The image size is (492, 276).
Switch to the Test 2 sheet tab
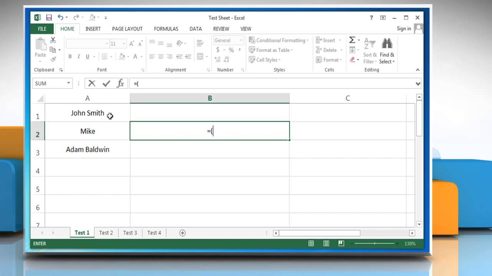(106, 233)
